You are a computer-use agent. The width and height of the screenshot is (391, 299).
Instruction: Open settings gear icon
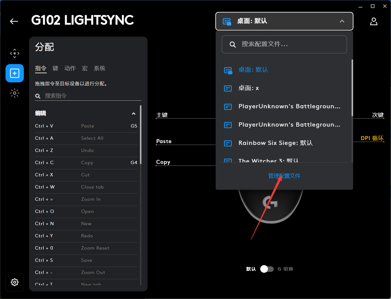pyautogui.click(x=15, y=282)
